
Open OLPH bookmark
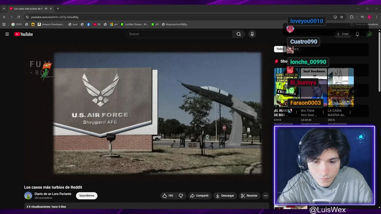coord(17,24)
